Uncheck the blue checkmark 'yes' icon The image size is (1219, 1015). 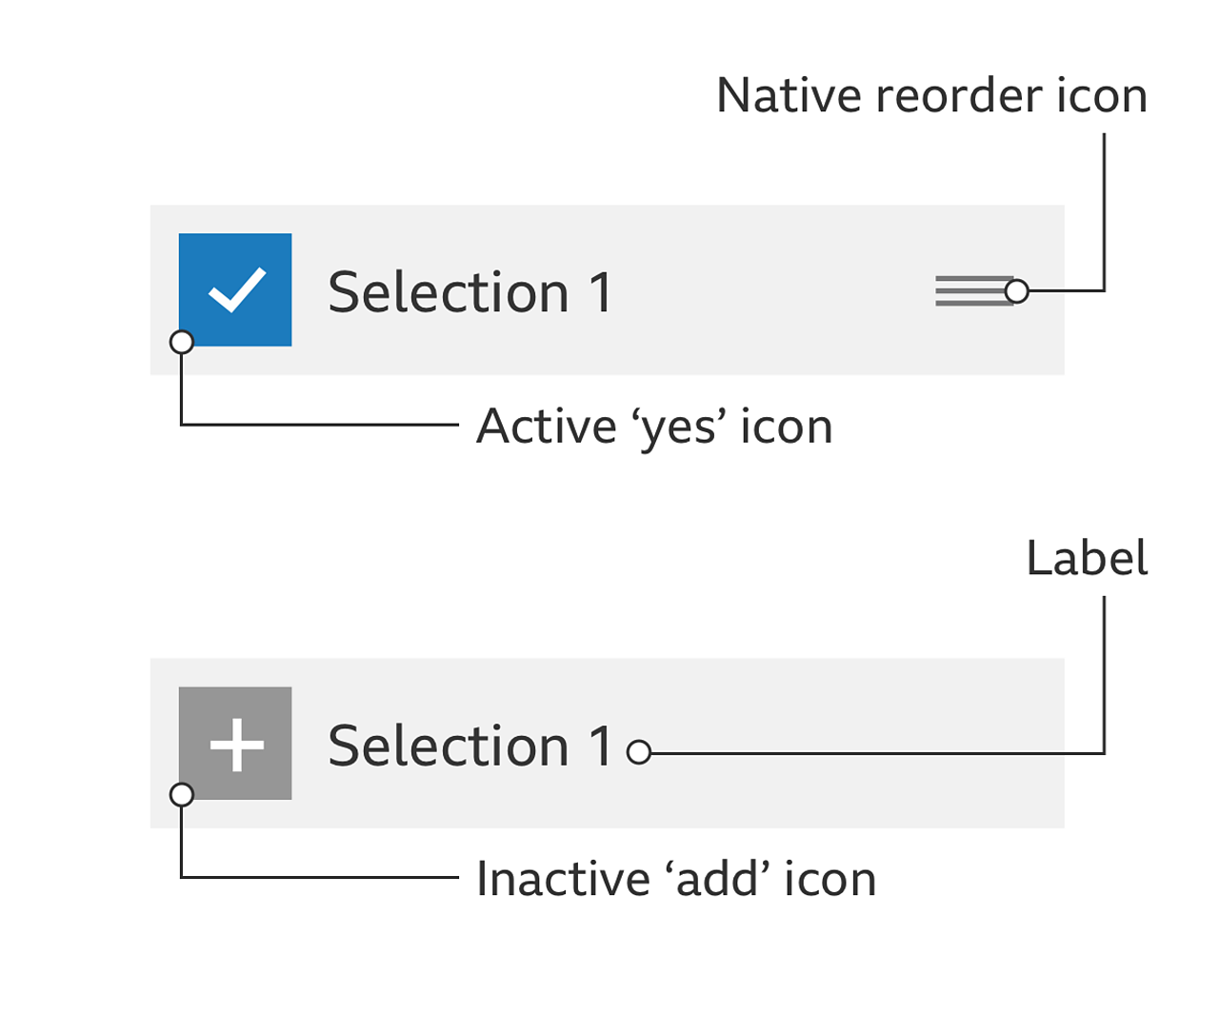coord(235,289)
